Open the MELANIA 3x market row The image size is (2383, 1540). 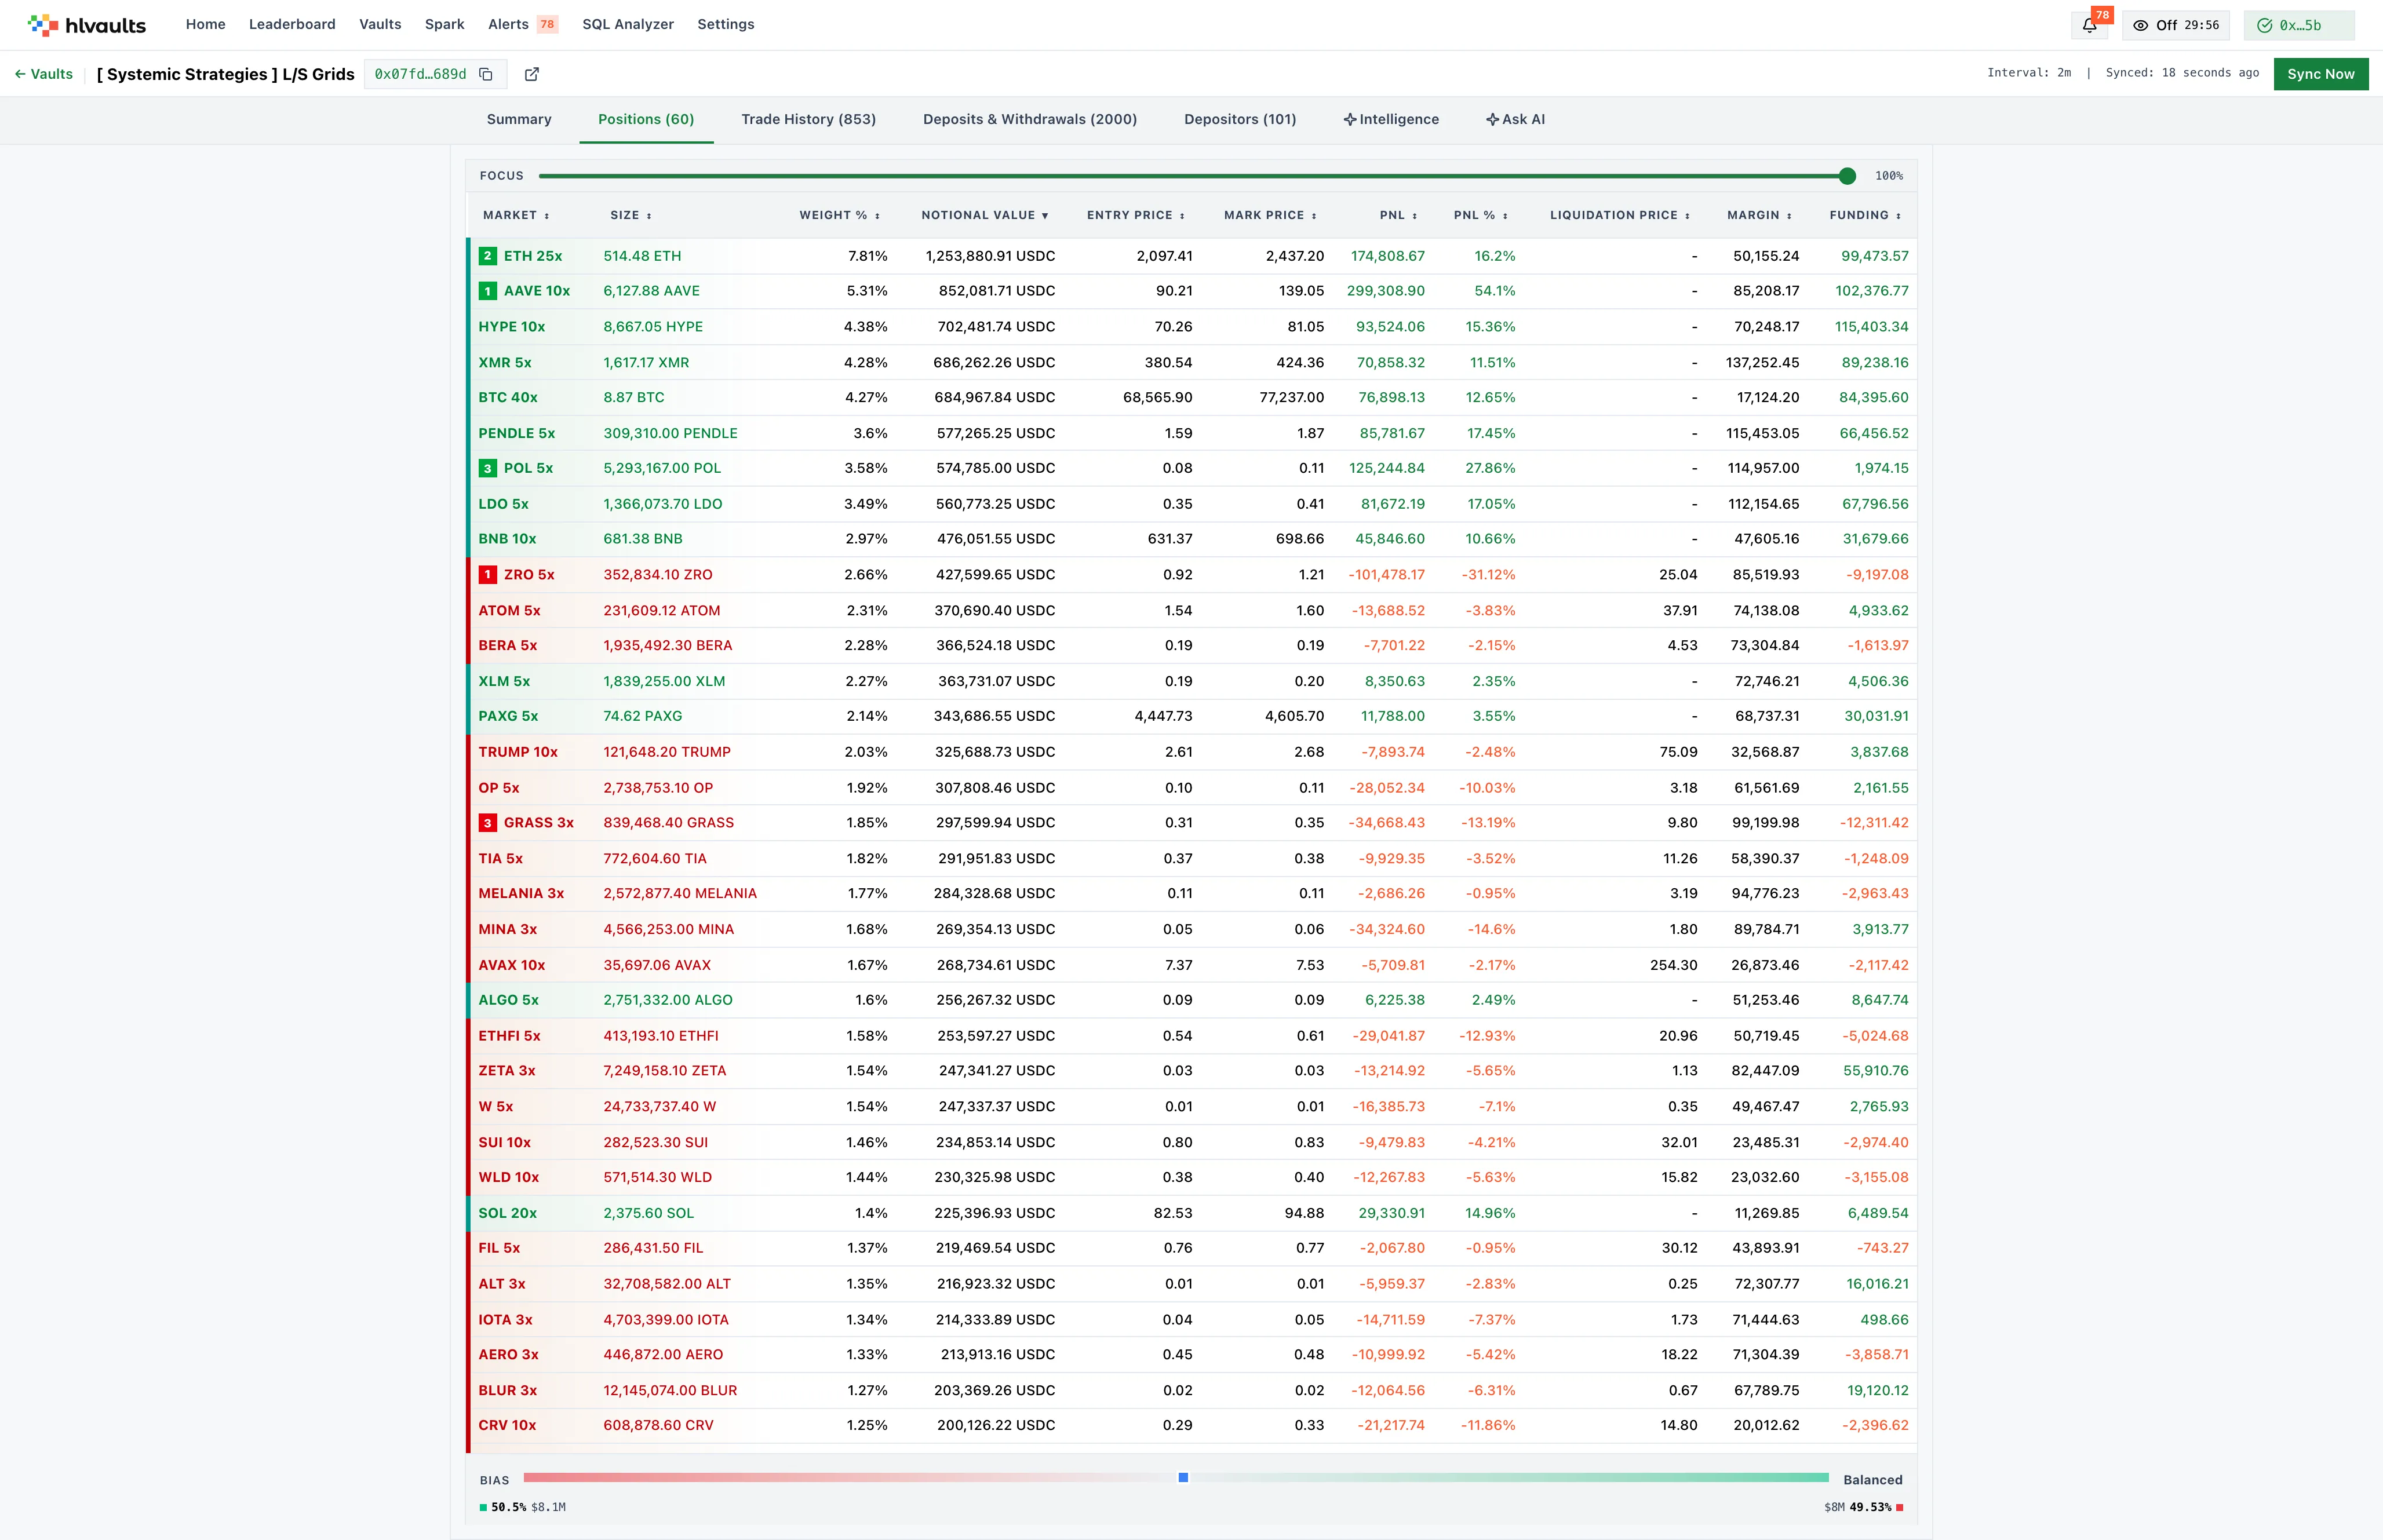(x=1192, y=894)
